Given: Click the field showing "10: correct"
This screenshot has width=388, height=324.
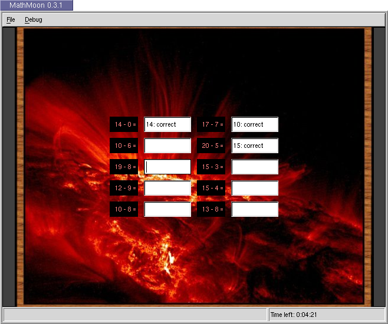Looking at the screenshot, I should pos(255,124).
